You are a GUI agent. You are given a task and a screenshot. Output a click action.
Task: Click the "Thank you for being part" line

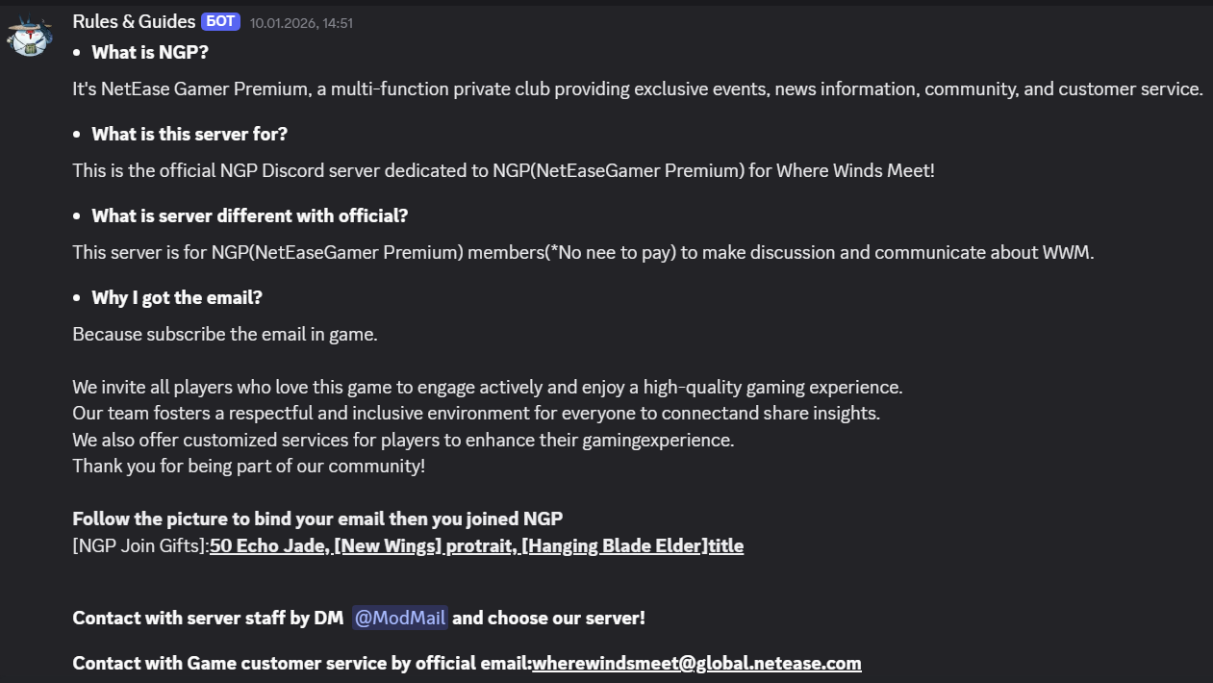248,467
